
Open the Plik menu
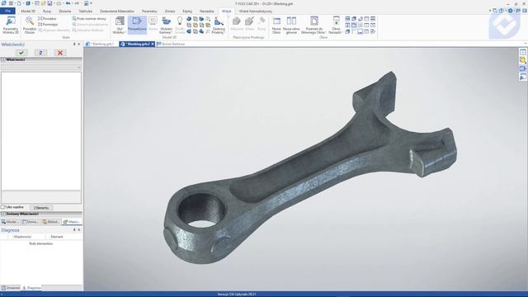click(x=7, y=11)
